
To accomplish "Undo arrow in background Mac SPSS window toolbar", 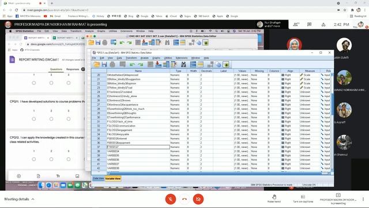I will [x=122, y=42].
